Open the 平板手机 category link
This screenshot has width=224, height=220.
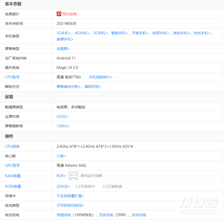click(140, 33)
